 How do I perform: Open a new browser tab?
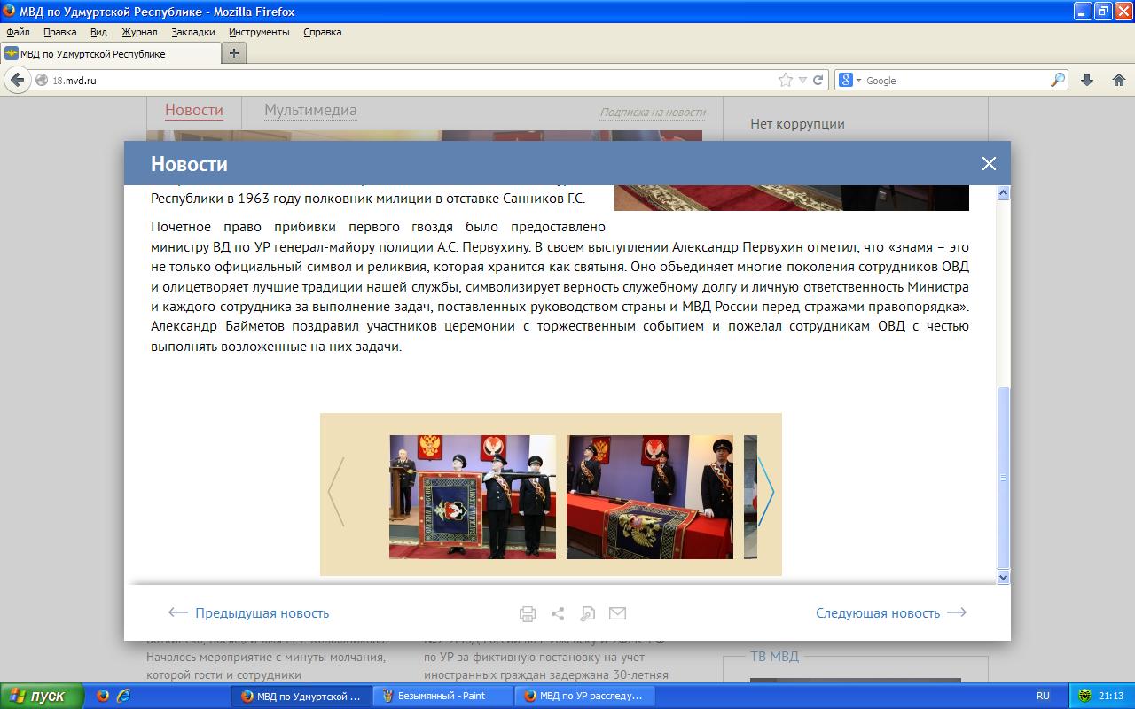[x=234, y=53]
